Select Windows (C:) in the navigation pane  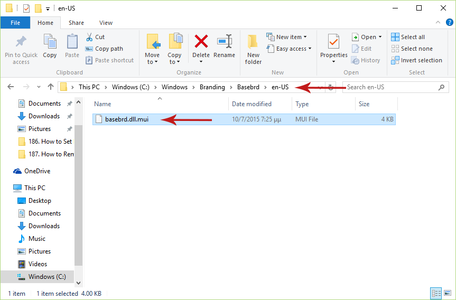coord(37,276)
